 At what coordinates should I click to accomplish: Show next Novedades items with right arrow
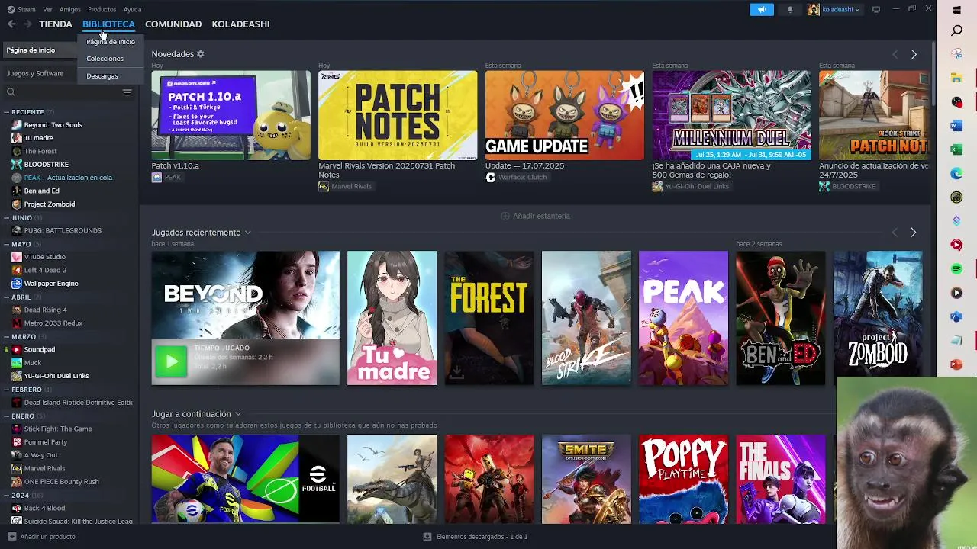[914, 54]
